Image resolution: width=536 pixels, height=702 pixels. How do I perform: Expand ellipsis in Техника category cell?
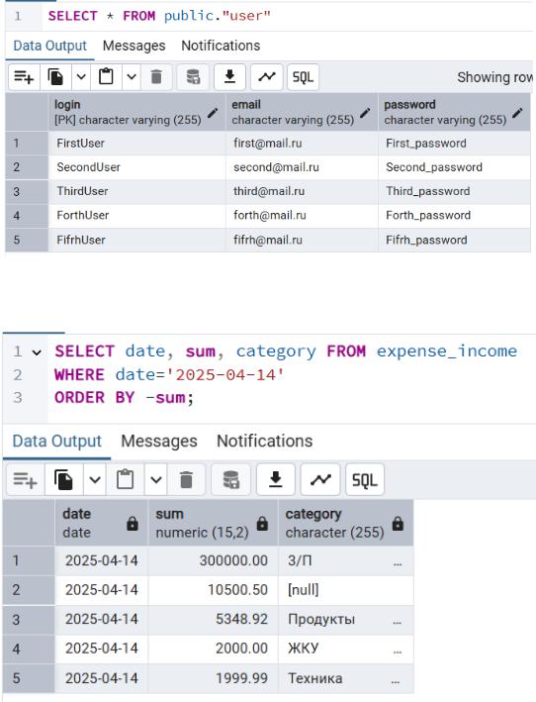pos(396,682)
